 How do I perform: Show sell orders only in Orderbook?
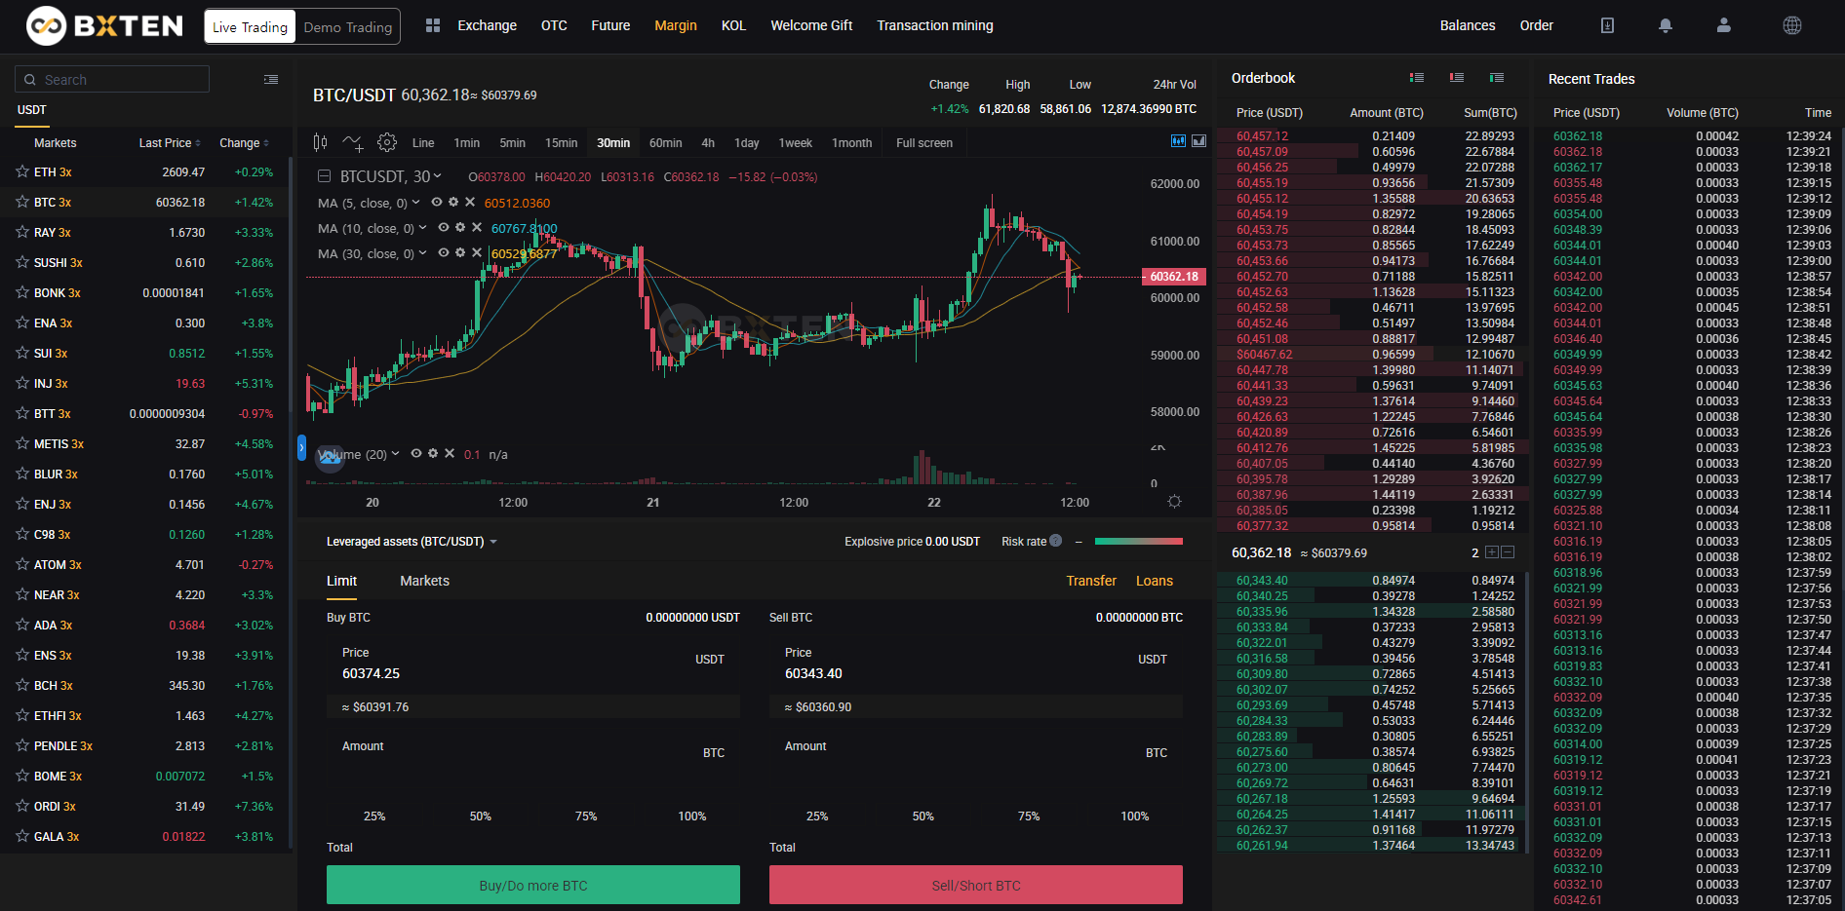coord(1456,78)
